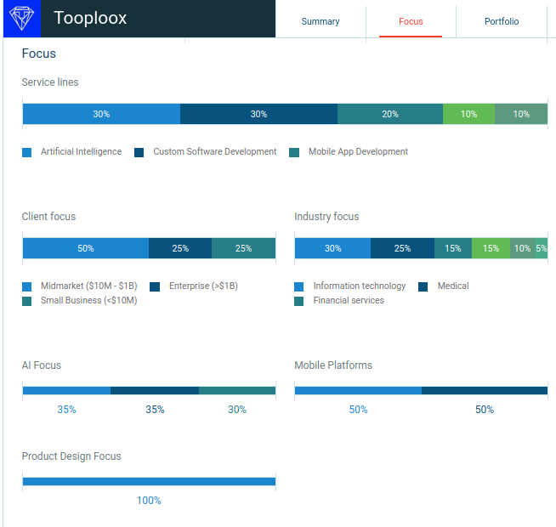Click the 5% Industry focus segment

point(542,248)
